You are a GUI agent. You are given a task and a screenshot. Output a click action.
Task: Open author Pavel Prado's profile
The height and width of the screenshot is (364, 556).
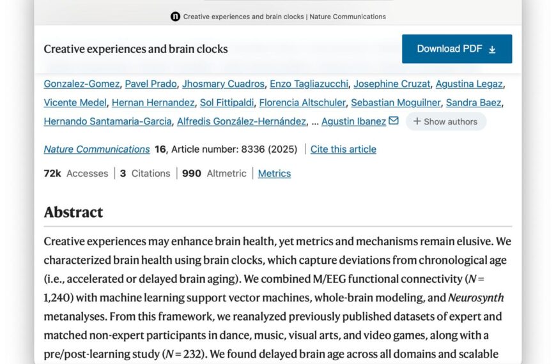tap(150, 84)
